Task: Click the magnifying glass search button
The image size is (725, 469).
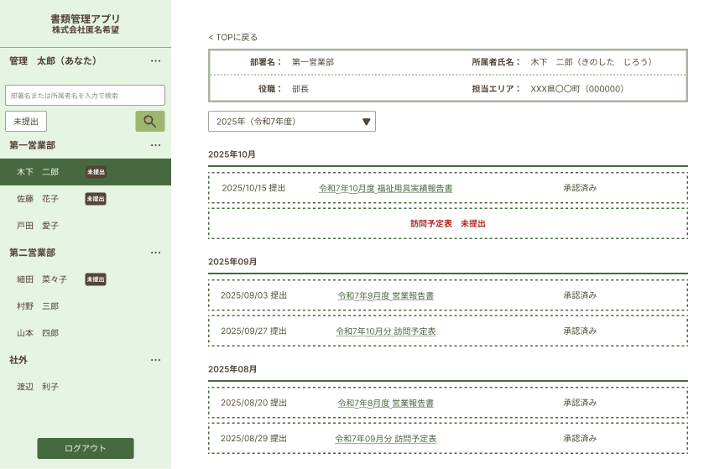Action: point(150,121)
